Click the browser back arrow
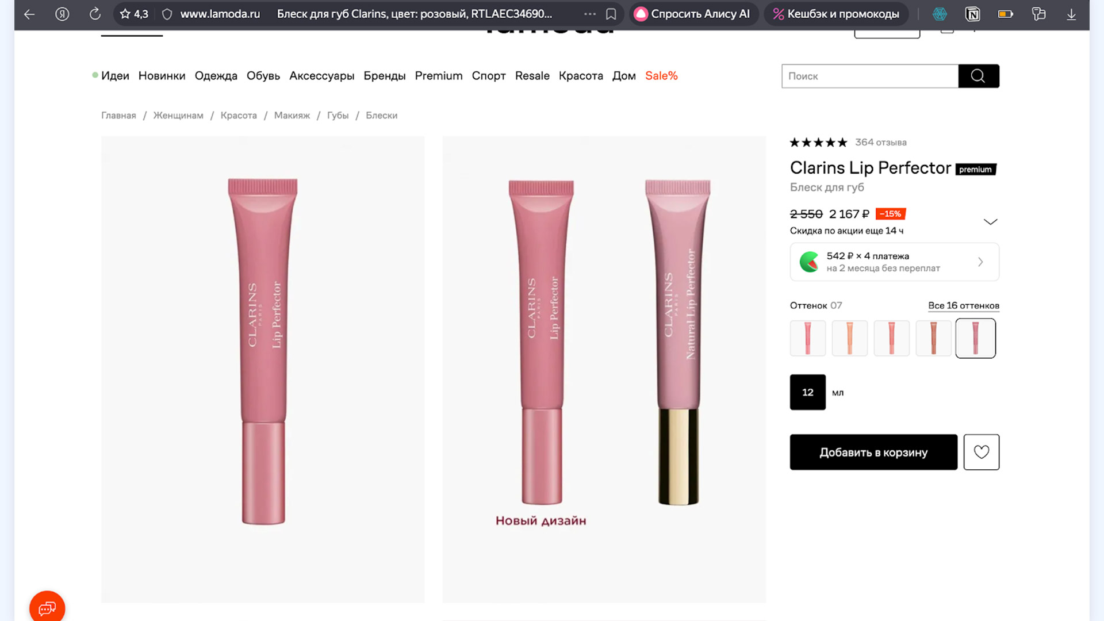The width and height of the screenshot is (1104, 621). coord(29,14)
